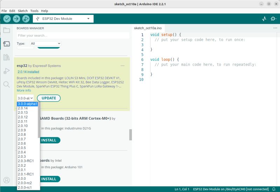Select version 2.0.3-RC1
Screen dimensions: 280x192
[x=27, y=161]
